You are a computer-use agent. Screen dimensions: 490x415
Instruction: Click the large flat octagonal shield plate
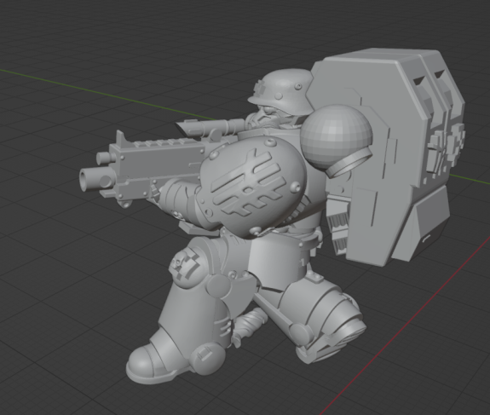coord(366,156)
